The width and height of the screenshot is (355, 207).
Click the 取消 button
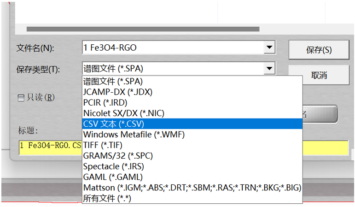click(x=326, y=75)
